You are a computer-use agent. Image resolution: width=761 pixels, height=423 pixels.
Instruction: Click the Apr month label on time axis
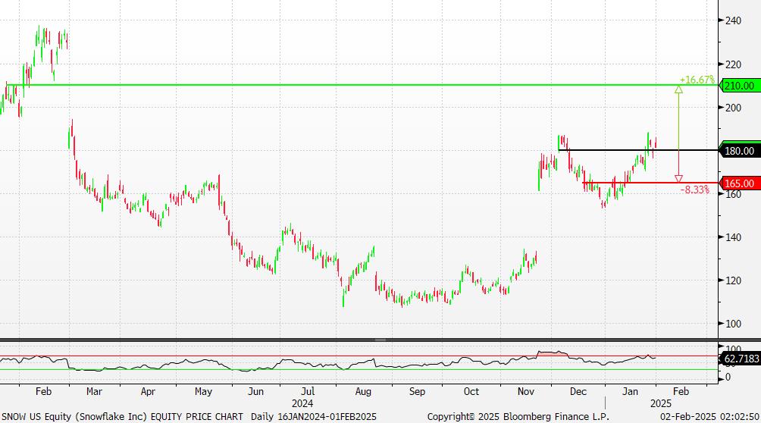[x=148, y=391]
